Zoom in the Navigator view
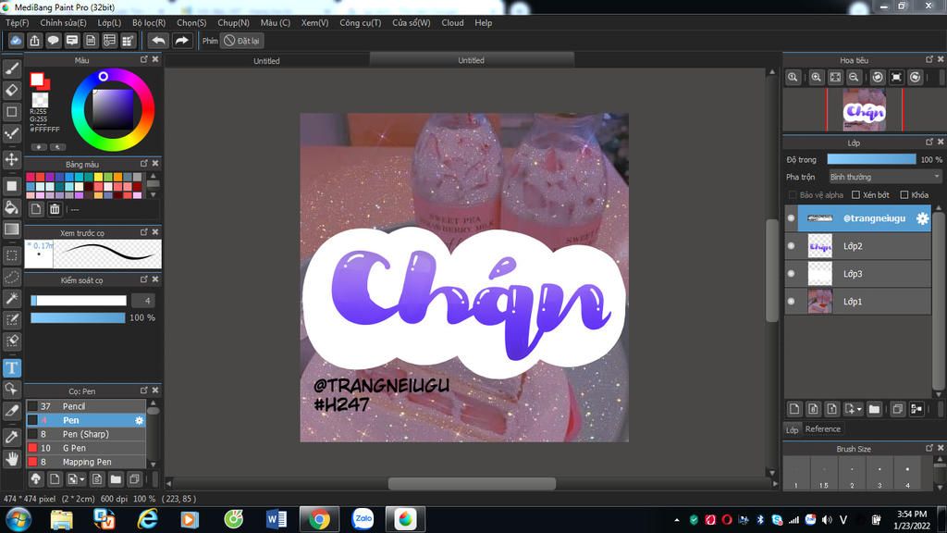 click(816, 77)
